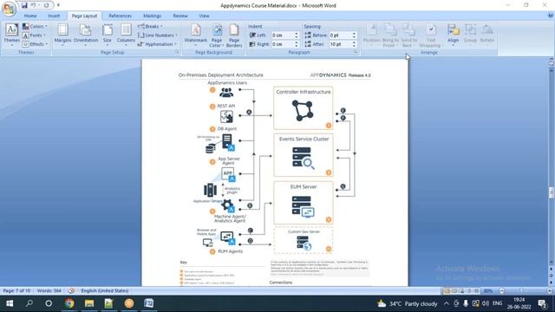Viewport: 555px width, 312px height.
Task: Open the References ribbon tab
Action: coord(120,16)
